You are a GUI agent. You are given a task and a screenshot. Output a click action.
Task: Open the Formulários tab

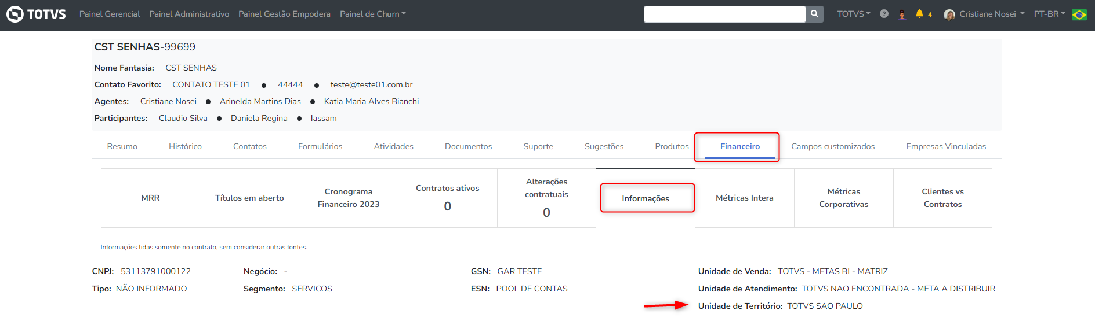320,146
